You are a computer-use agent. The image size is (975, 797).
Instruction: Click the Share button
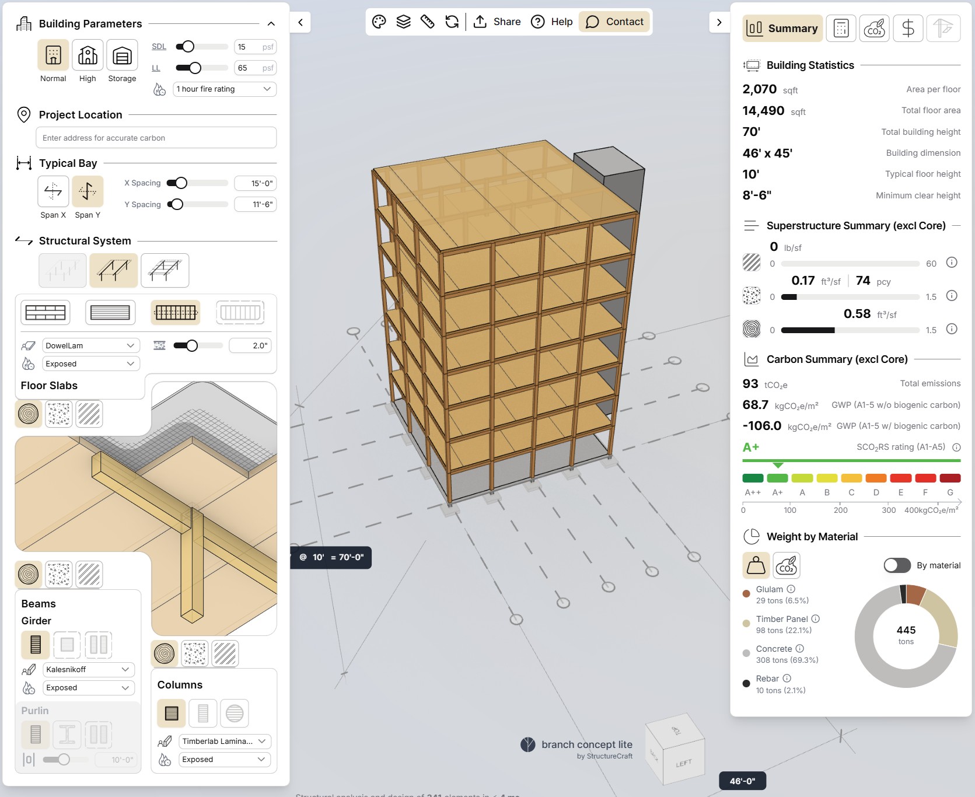[x=497, y=22]
